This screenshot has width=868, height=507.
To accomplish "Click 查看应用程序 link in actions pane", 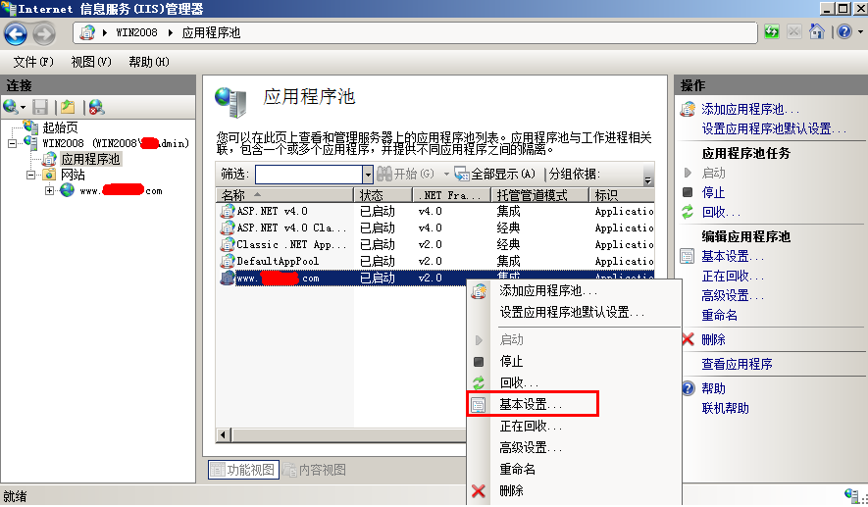I will (x=737, y=364).
